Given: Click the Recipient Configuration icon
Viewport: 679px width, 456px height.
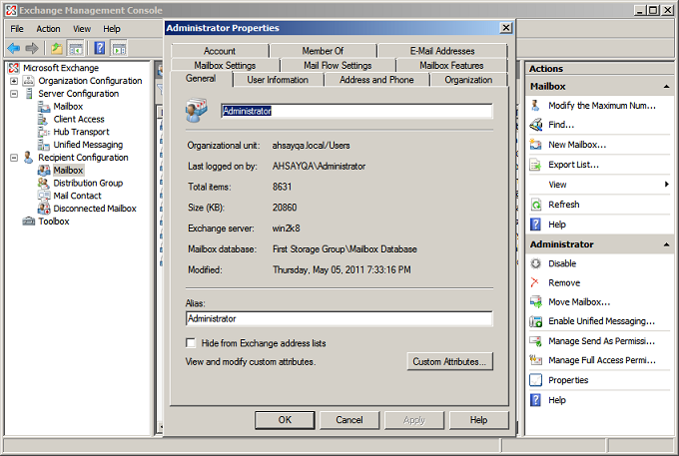Looking at the screenshot, I should [28, 157].
